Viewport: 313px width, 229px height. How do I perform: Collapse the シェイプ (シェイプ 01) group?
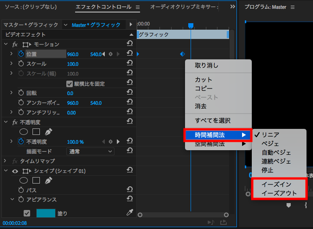pyautogui.click(x=6, y=171)
